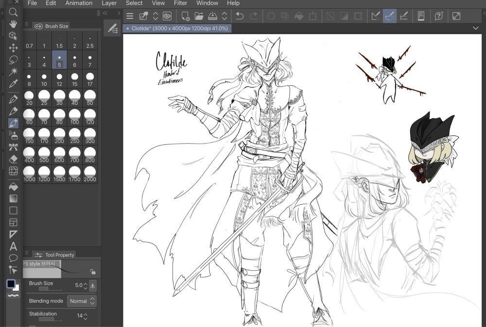Open Brush Size palette menu icon

tap(27, 24)
